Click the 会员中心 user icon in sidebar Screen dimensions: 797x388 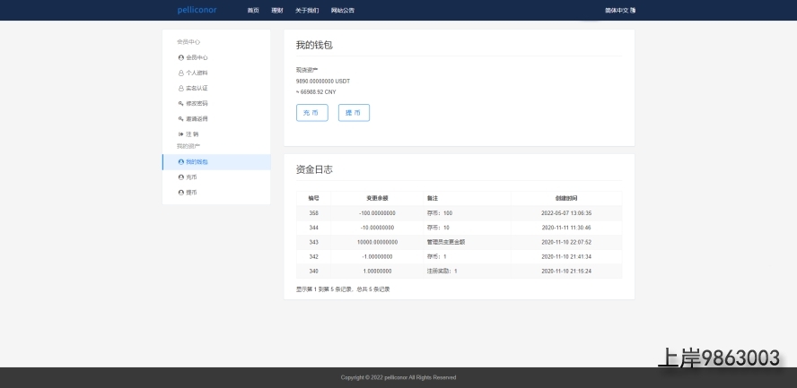(x=181, y=58)
